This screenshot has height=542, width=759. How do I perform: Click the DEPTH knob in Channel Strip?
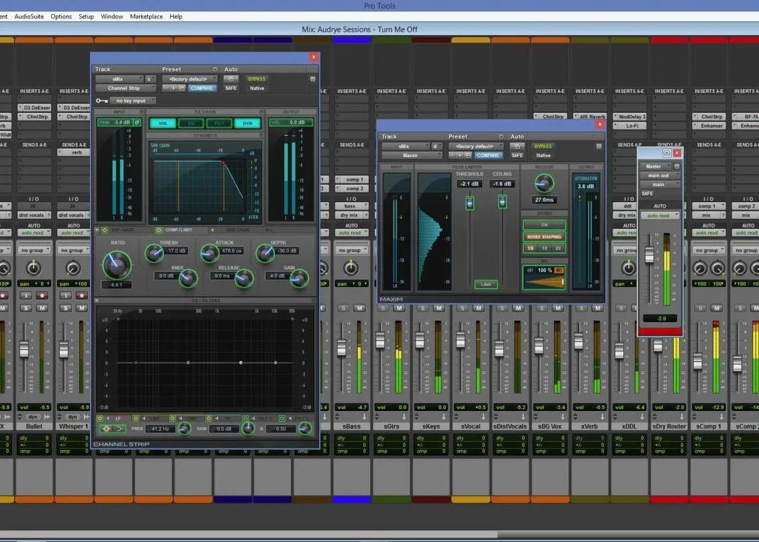265,253
